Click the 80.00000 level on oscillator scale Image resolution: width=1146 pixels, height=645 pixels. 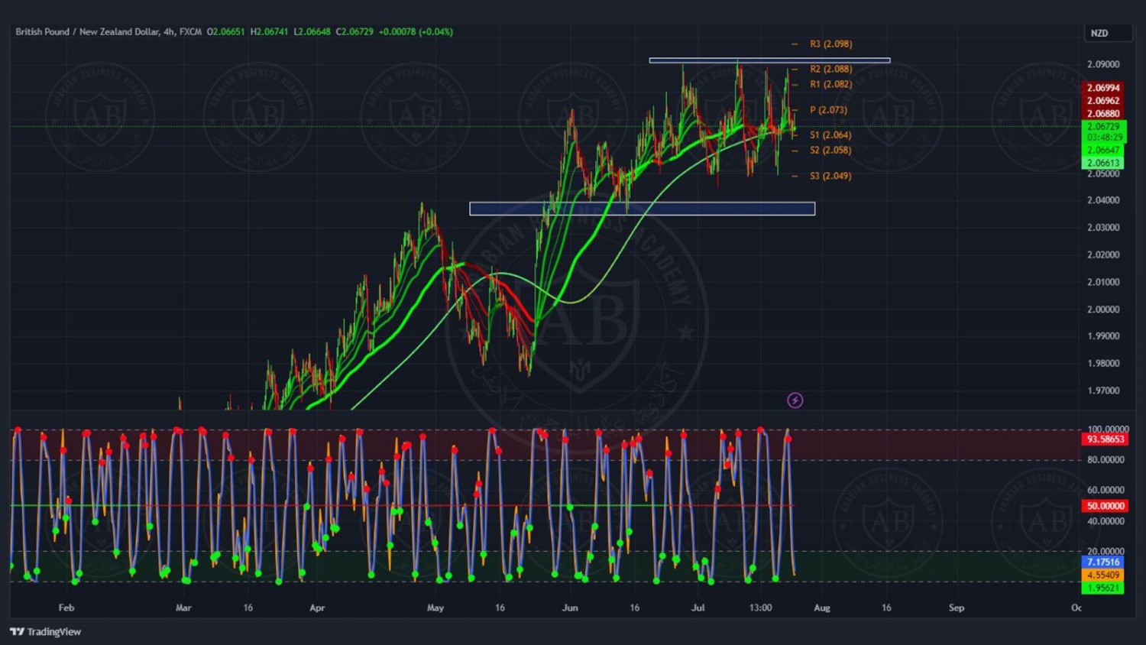coord(1106,460)
